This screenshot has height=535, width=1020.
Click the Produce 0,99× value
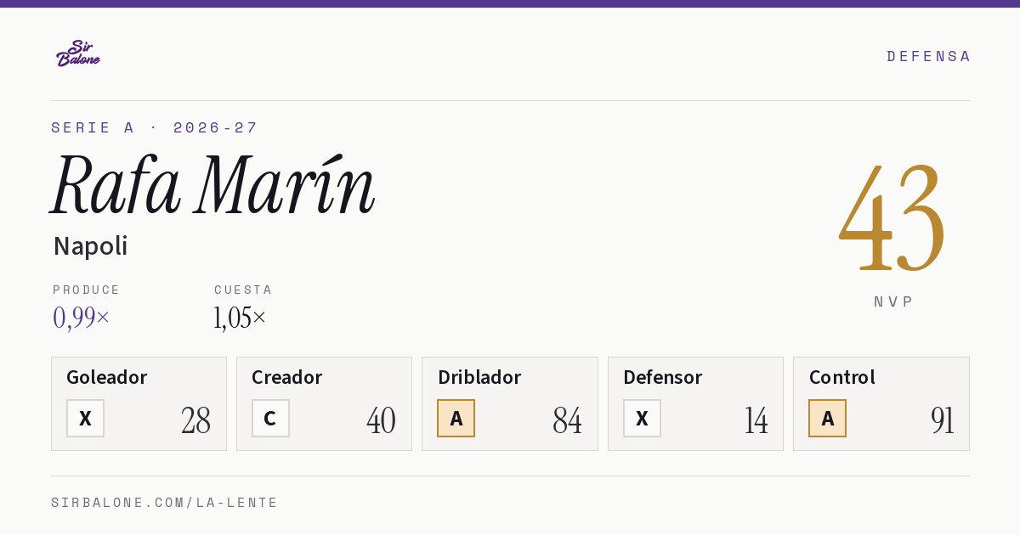pos(81,317)
